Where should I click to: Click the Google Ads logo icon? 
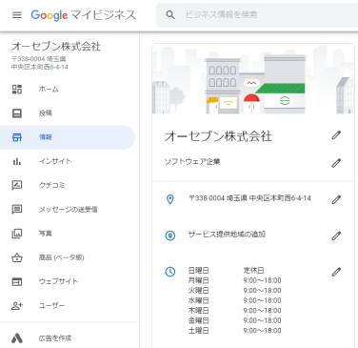click(17, 338)
